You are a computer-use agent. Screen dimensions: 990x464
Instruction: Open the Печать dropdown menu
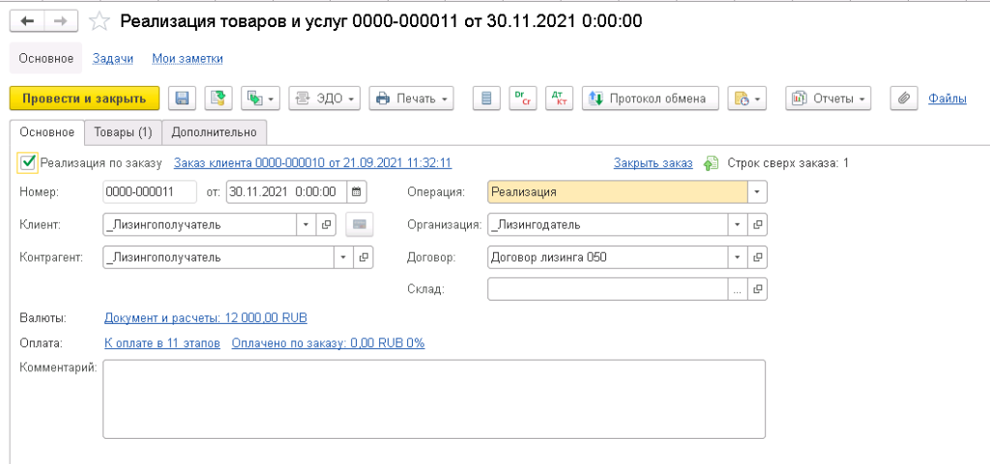(x=413, y=98)
